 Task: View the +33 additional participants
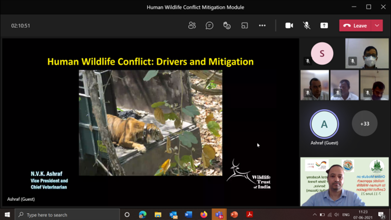[364, 124]
